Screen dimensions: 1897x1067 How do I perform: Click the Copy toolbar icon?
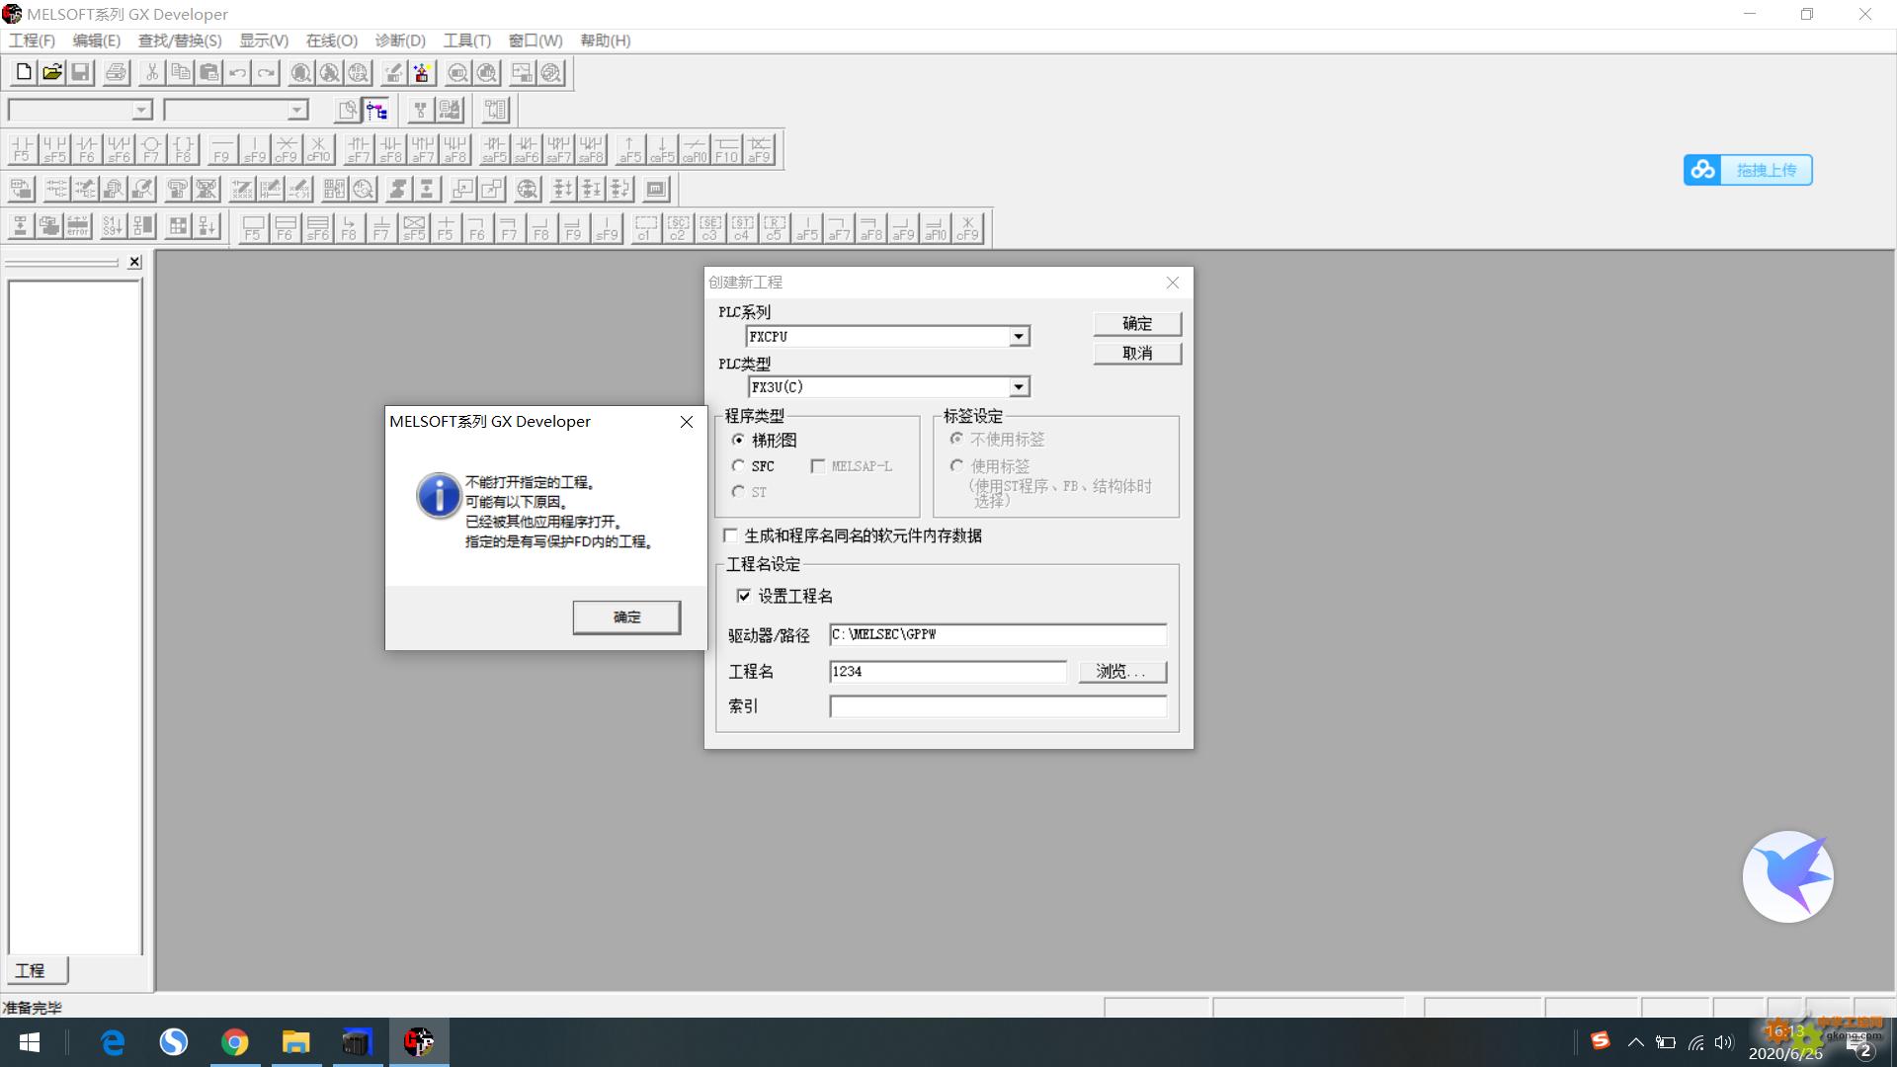tap(180, 72)
